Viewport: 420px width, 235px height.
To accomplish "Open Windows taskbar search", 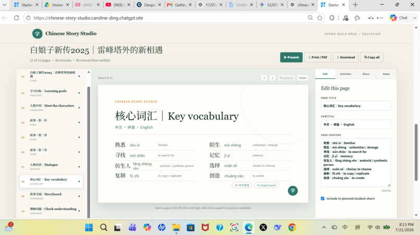I will click(x=104, y=228).
